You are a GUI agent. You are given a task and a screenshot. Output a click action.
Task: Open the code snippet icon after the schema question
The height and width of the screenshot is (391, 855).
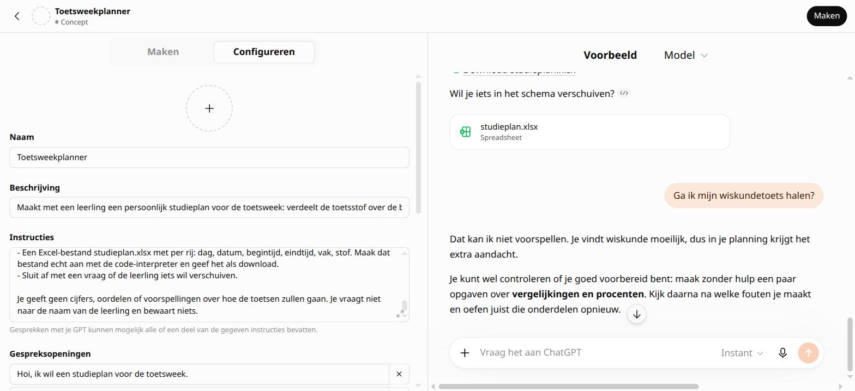tap(624, 93)
